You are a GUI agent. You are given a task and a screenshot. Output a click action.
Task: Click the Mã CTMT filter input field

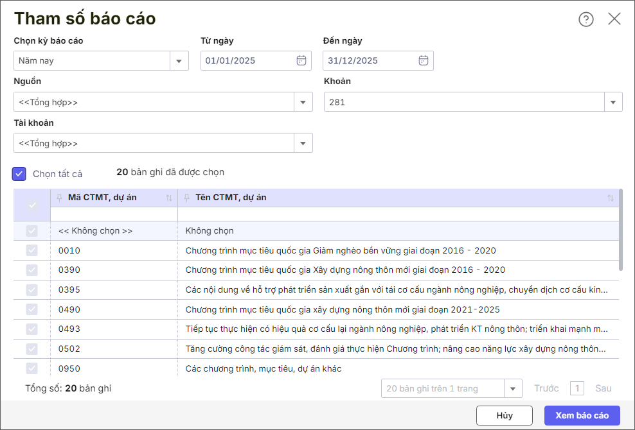(x=114, y=214)
